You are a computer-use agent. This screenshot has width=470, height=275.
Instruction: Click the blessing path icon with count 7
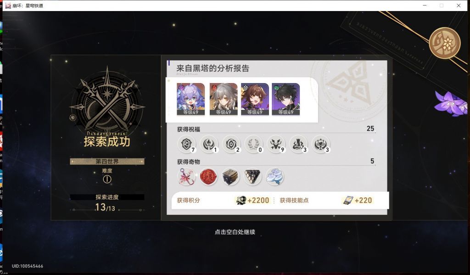pos(186,144)
